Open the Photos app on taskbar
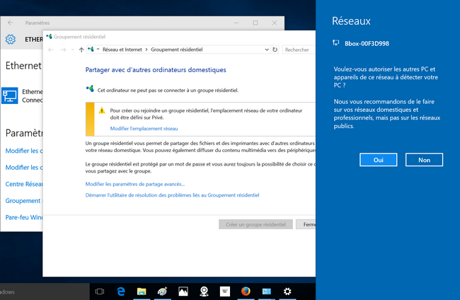The height and width of the screenshot is (300, 460). pyautogui.click(x=183, y=292)
